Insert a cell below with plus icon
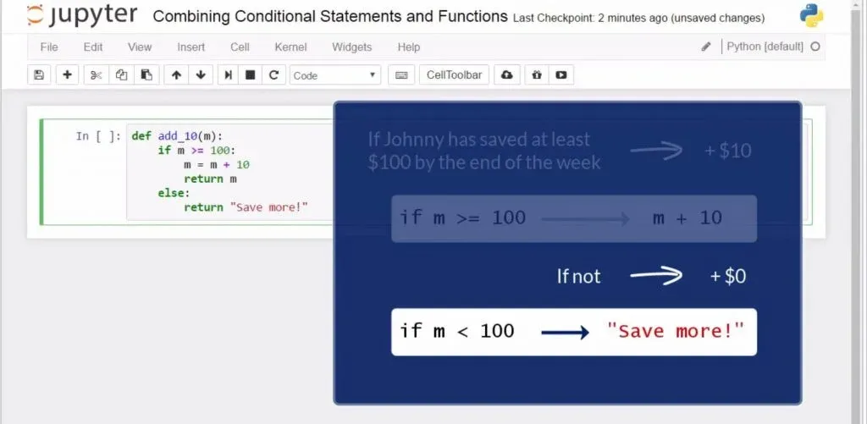Screen dimensions: 867x424 (x=68, y=75)
